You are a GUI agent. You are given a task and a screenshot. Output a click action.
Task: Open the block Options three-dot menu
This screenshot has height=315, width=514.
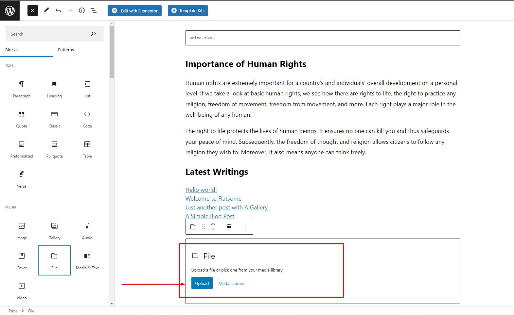(245, 227)
